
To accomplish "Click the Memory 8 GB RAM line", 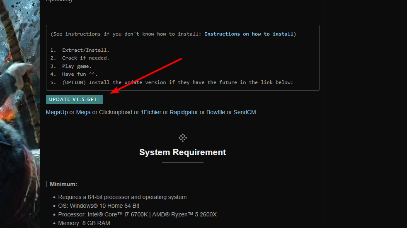I will (84, 223).
